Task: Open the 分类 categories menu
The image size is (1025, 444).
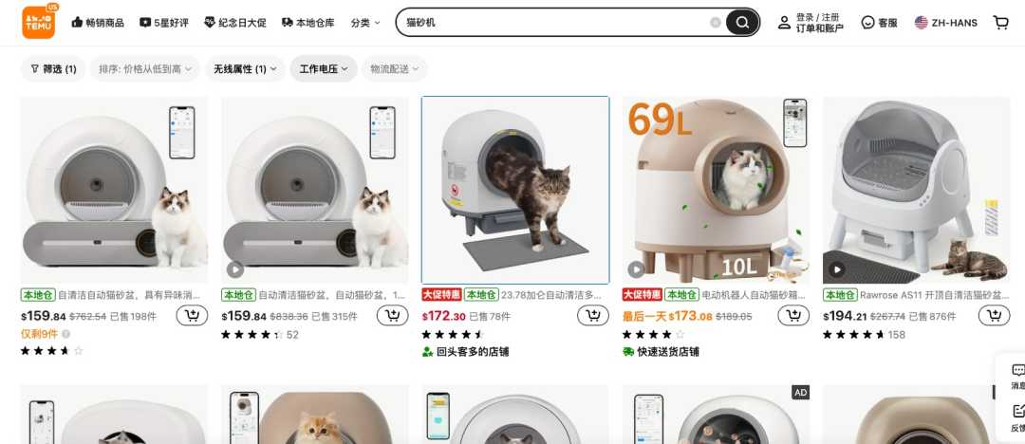Action: pos(365,23)
